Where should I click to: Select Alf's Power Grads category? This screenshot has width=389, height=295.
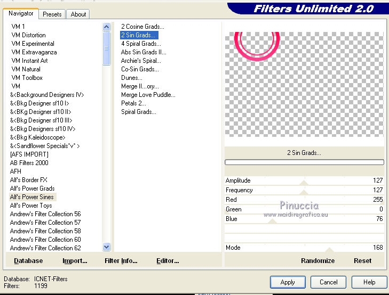(32, 189)
